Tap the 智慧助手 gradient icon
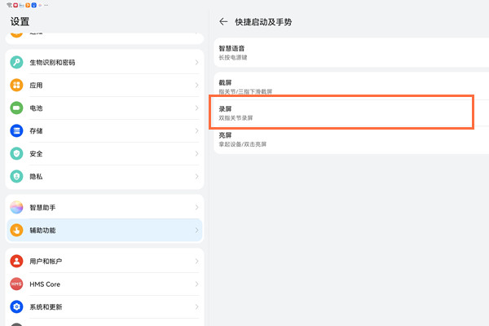The height and width of the screenshot is (326, 489). point(17,208)
